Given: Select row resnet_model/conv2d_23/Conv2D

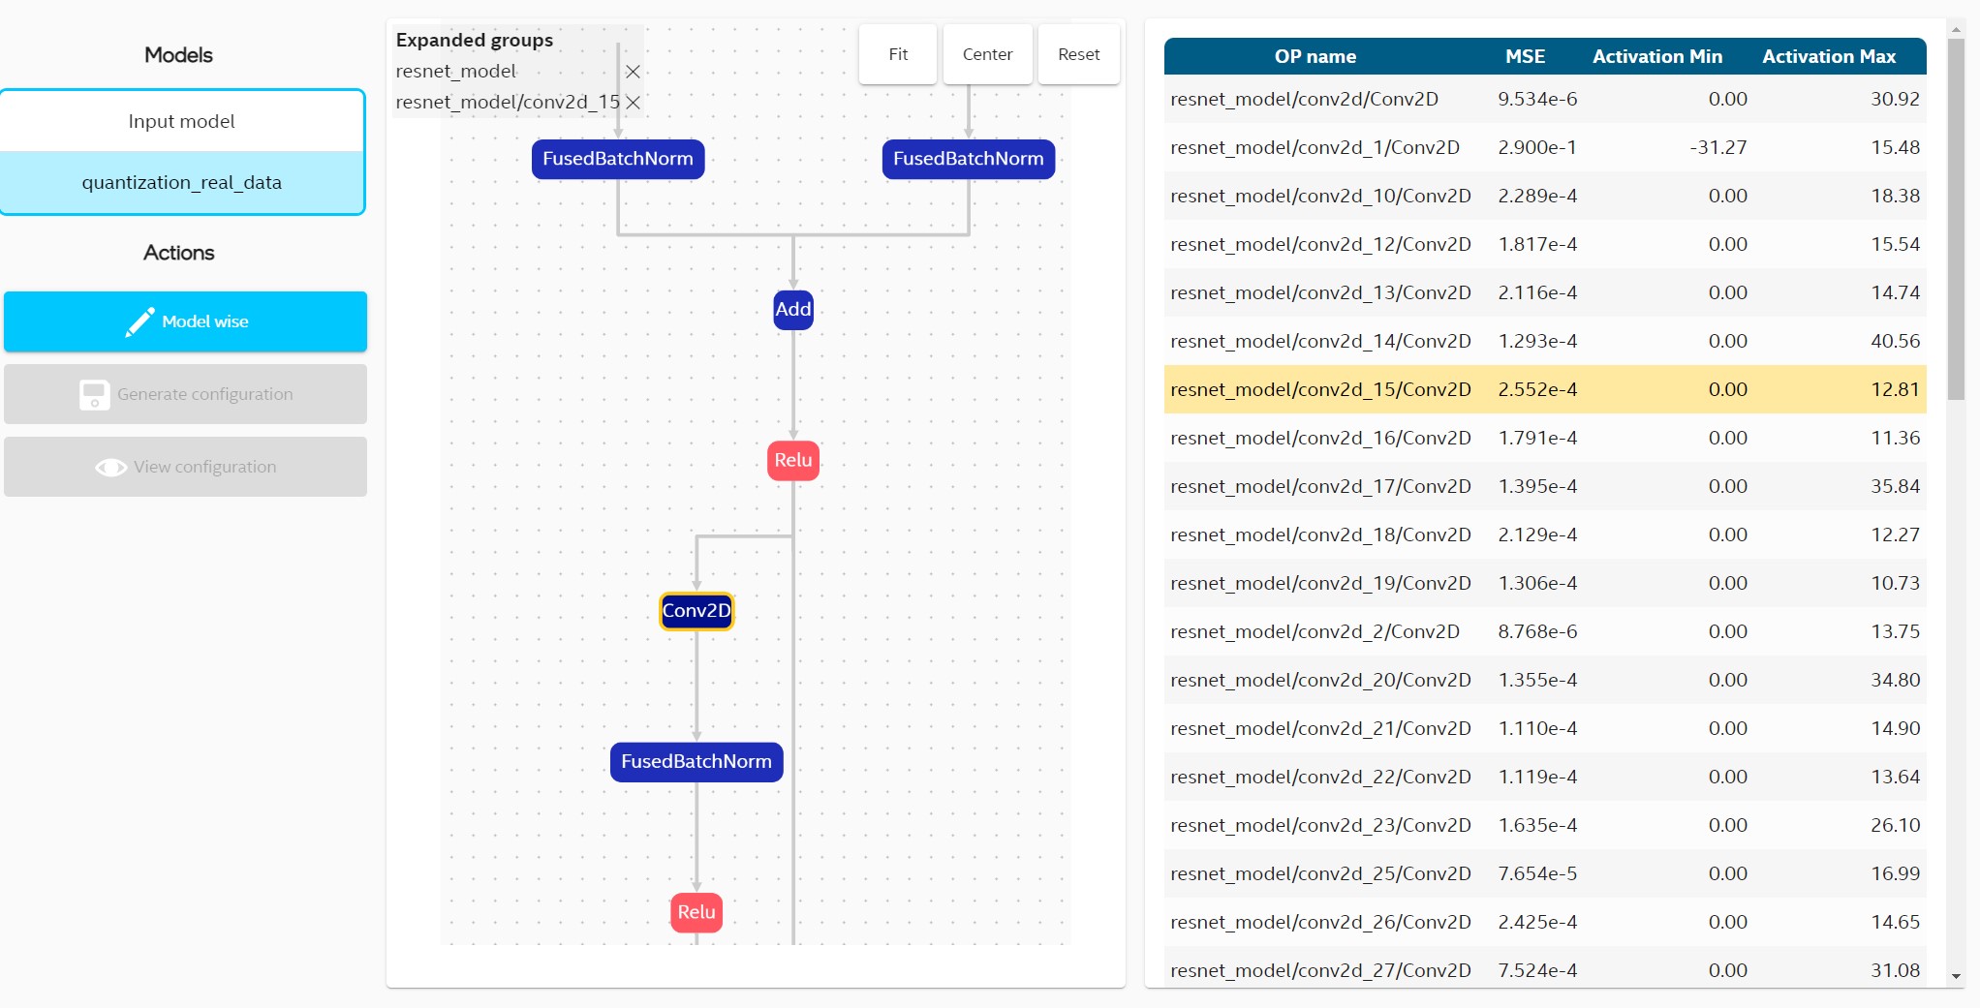Looking at the screenshot, I should [1545, 825].
